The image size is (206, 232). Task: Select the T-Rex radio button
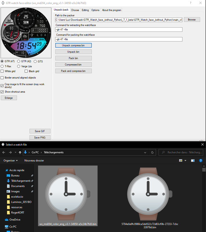2,66
